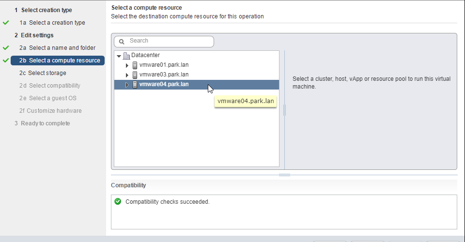Expand the vmware03.park.lan host node
This screenshot has width=465, height=242.
coord(127,75)
